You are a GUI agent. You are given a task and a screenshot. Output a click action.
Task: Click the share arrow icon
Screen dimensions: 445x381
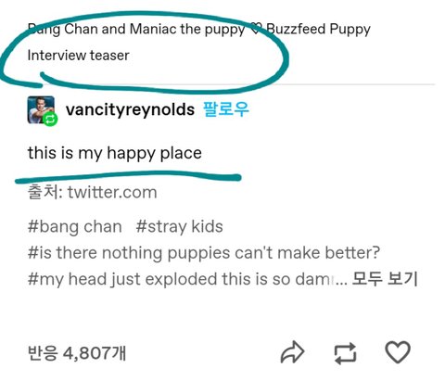tap(292, 352)
